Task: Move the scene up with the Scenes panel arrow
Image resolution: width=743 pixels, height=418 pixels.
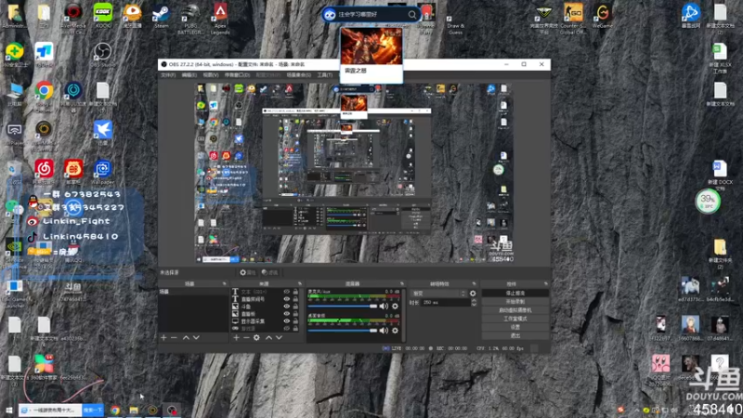Action: [186, 337]
